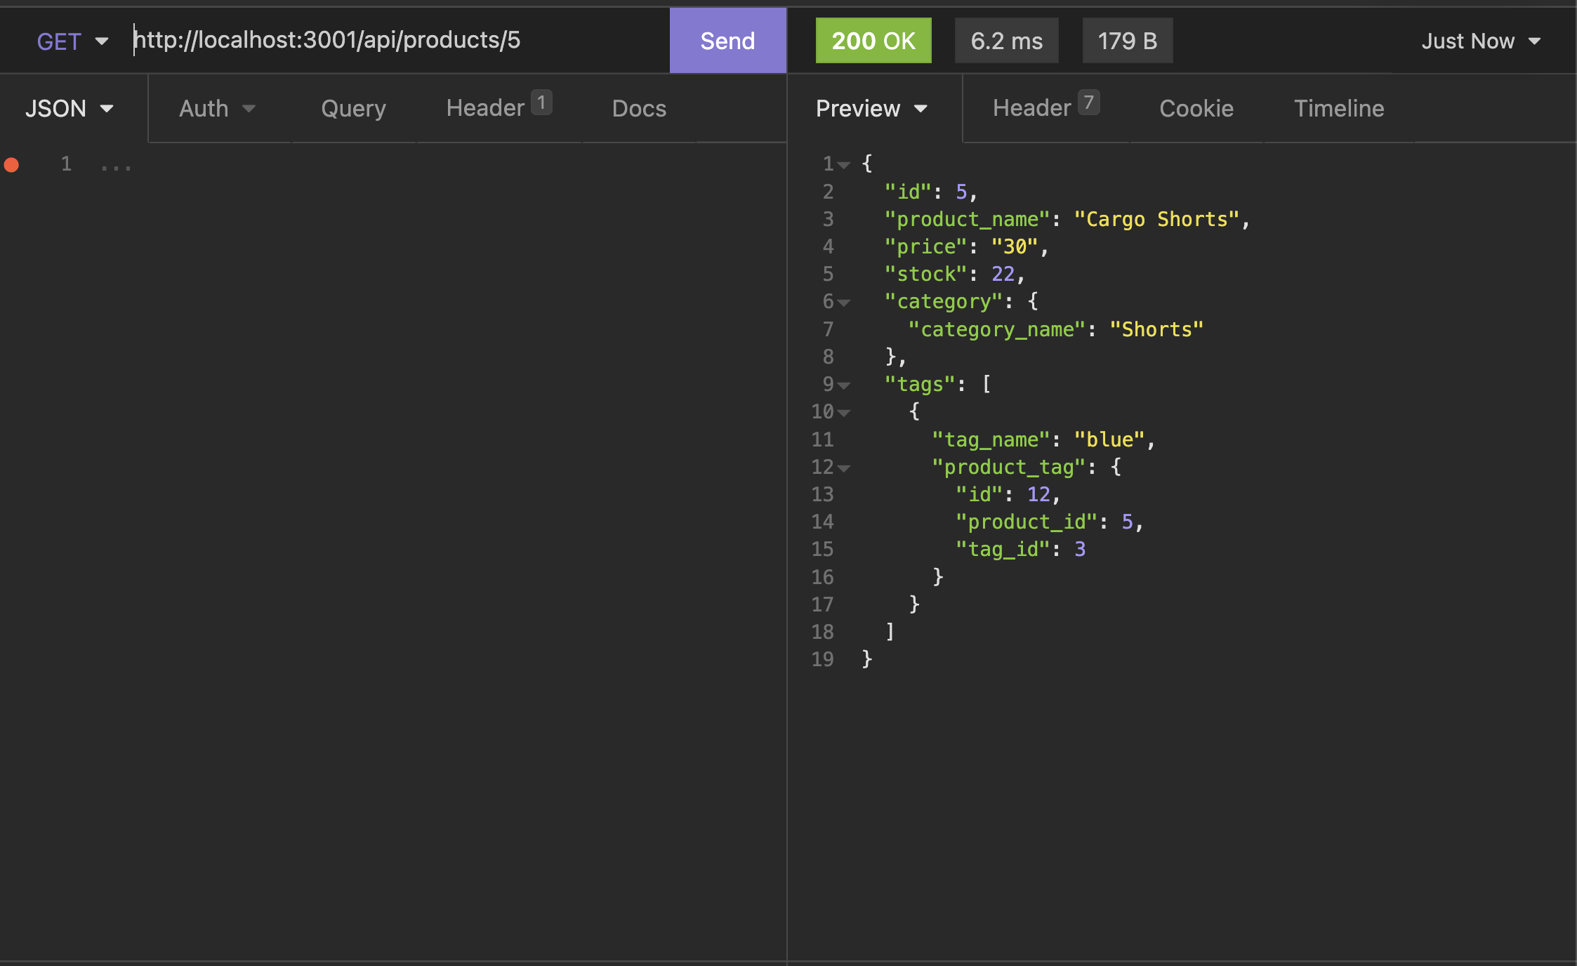Viewport: 1577px width, 966px height.
Task: Switch to the Query tab
Action: tap(353, 108)
